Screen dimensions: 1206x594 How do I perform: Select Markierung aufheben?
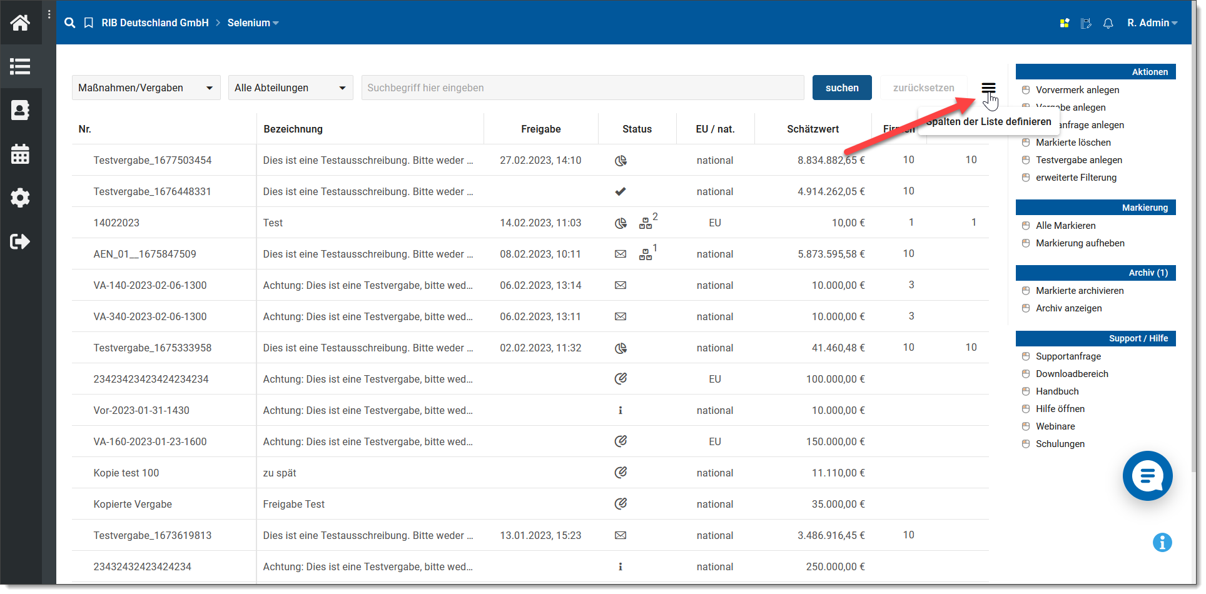click(1080, 243)
